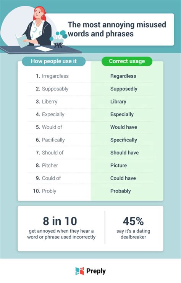Viewport: 181px width, 283px height.
Task: Click the '8 in 10' statistic
Action: point(60,221)
